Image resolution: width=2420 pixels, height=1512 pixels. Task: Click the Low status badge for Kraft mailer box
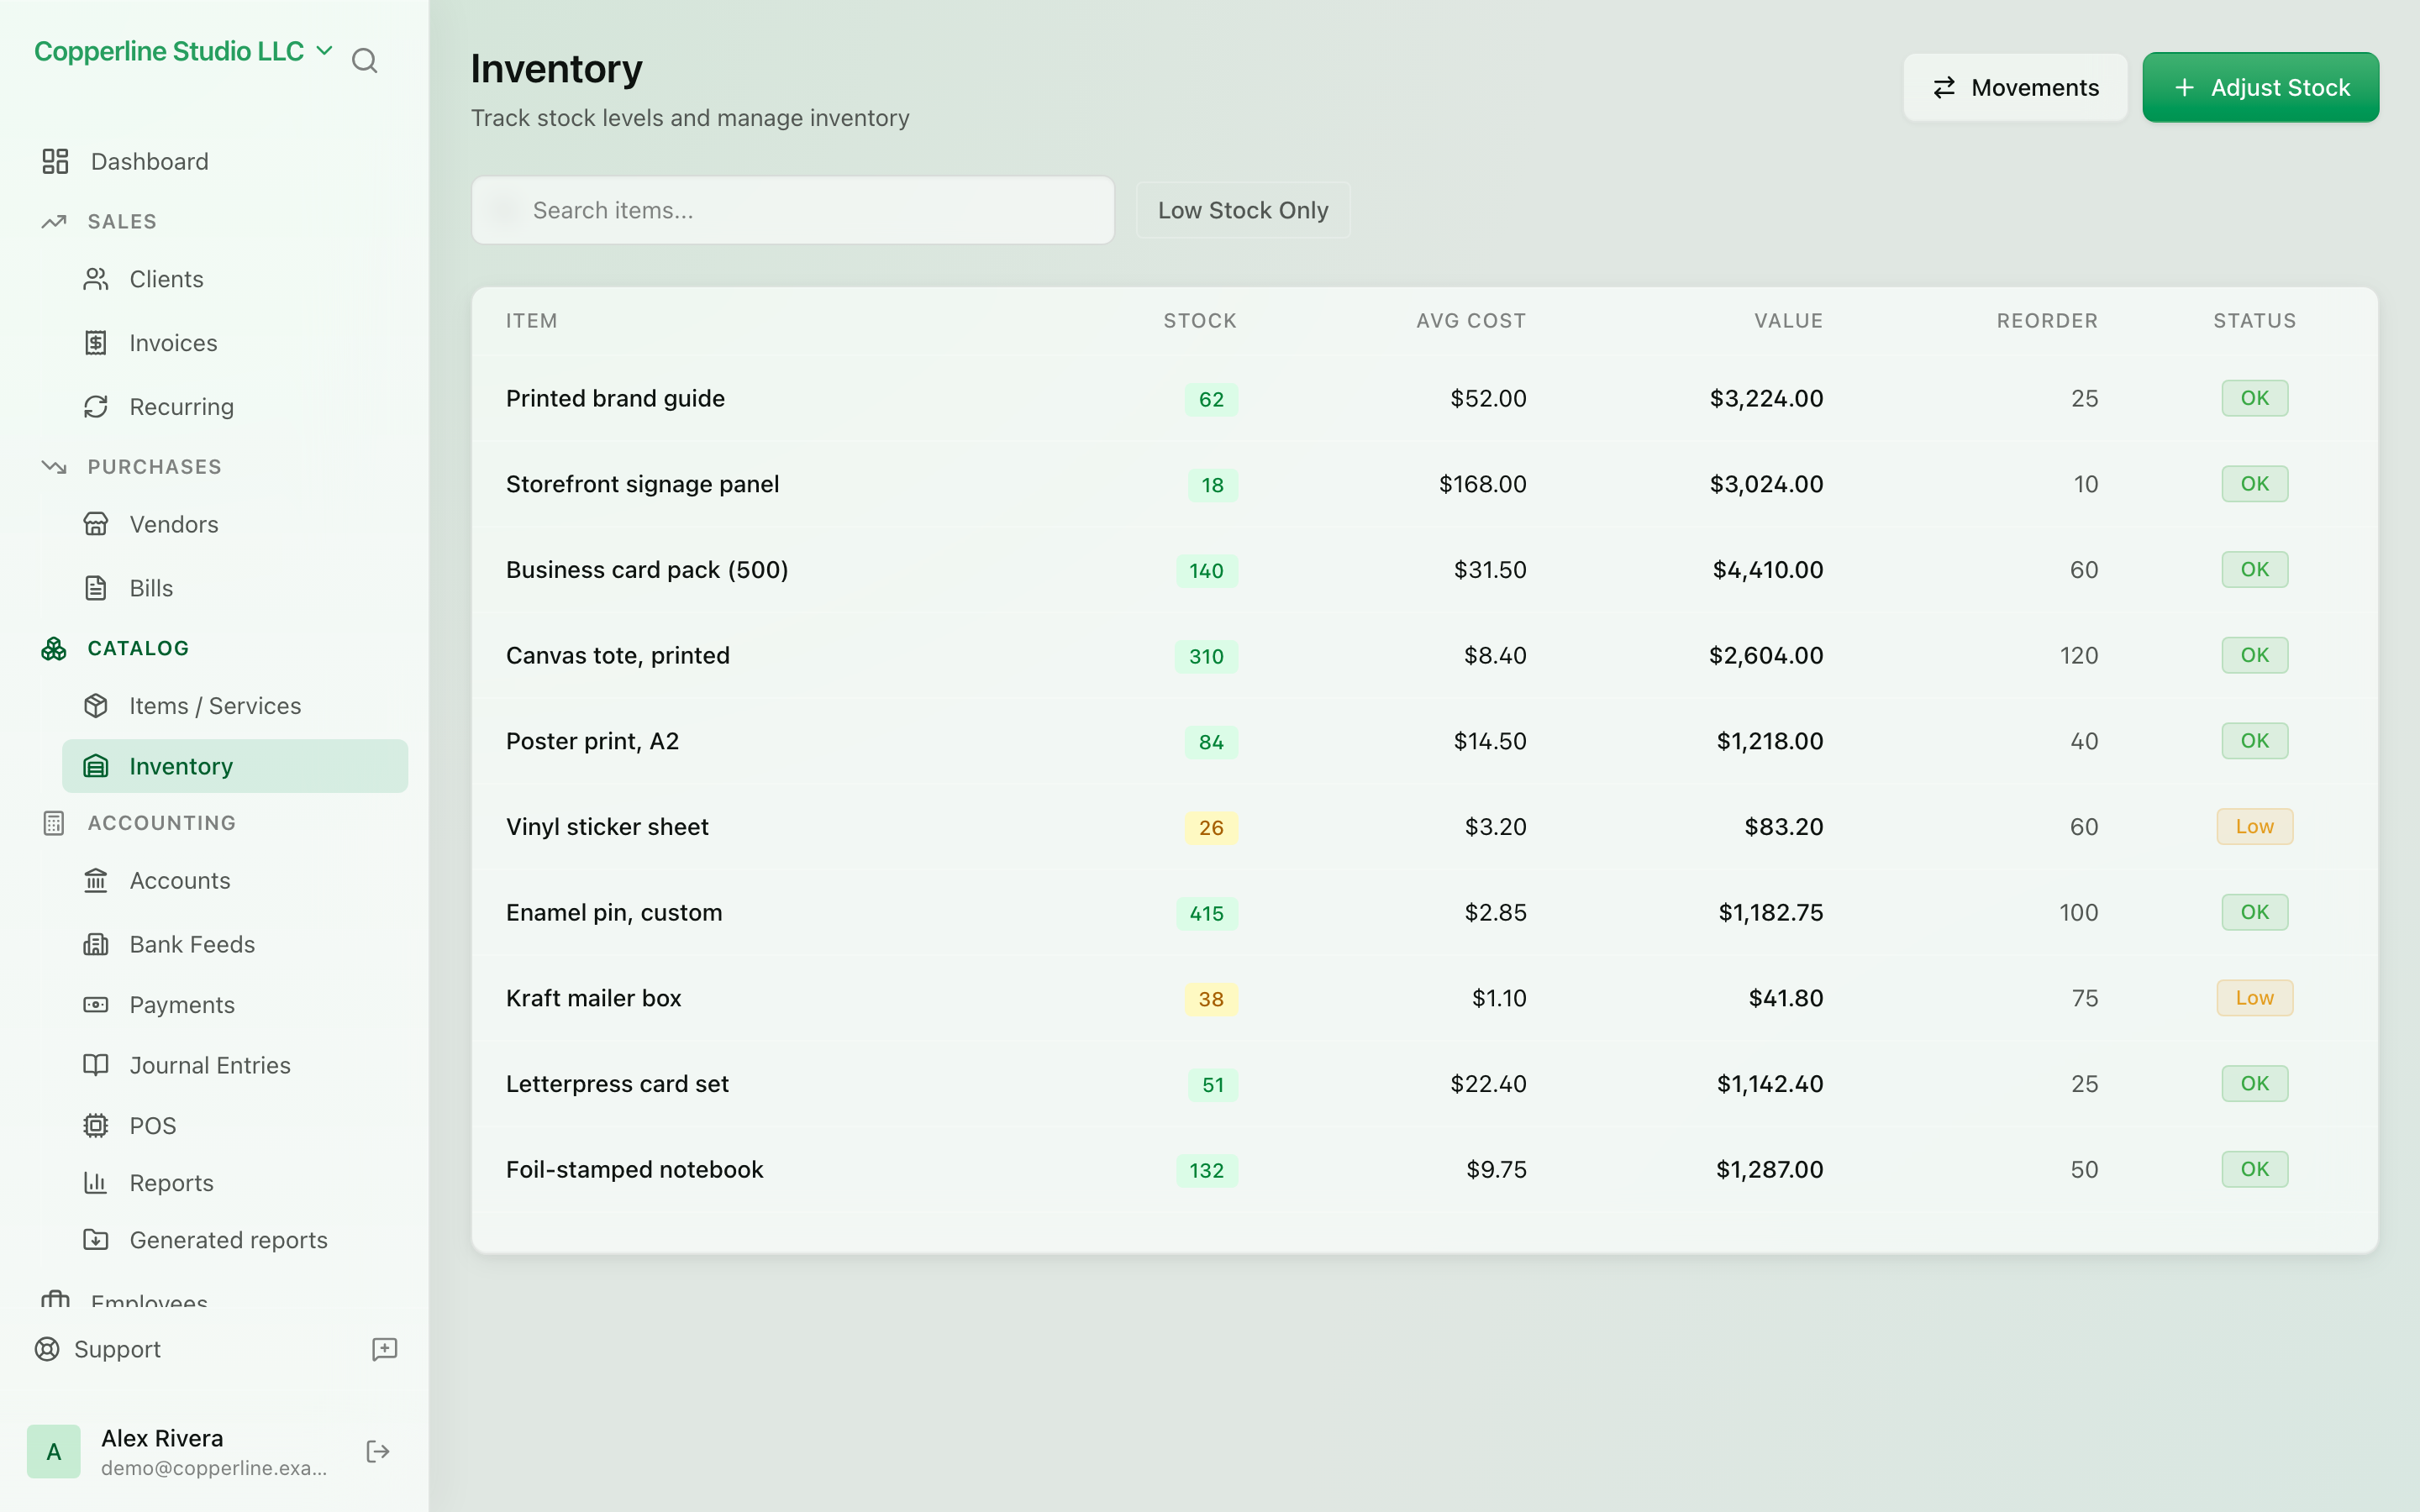(x=2254, y=998)
